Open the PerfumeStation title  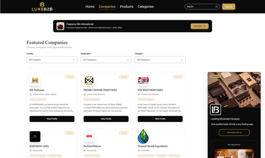point(92,146)
